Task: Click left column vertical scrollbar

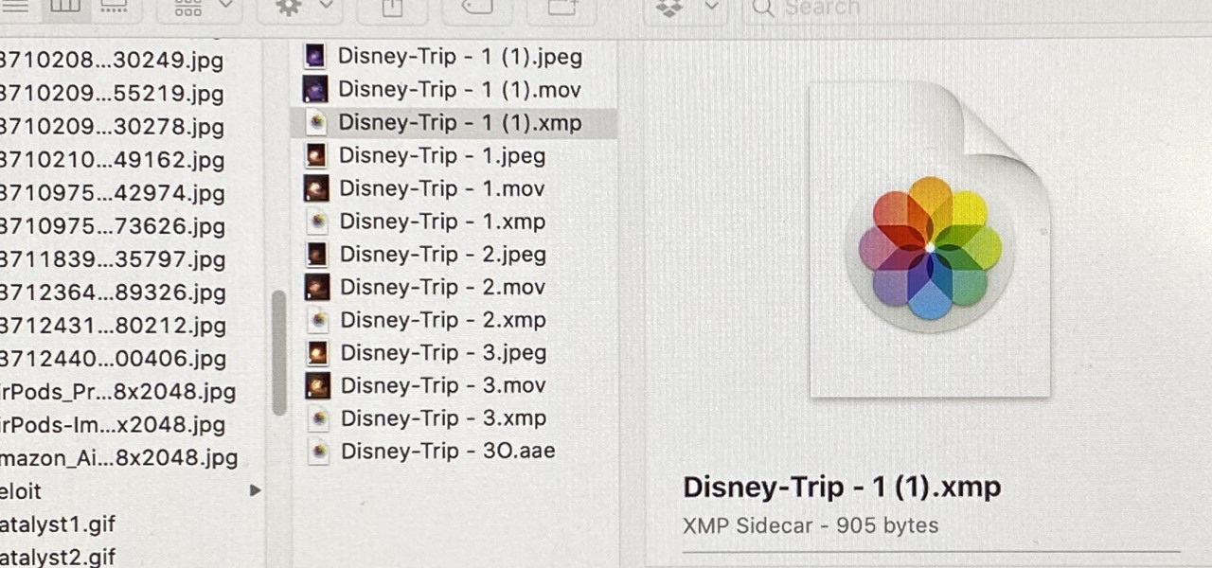Action: tap(278, 352)
